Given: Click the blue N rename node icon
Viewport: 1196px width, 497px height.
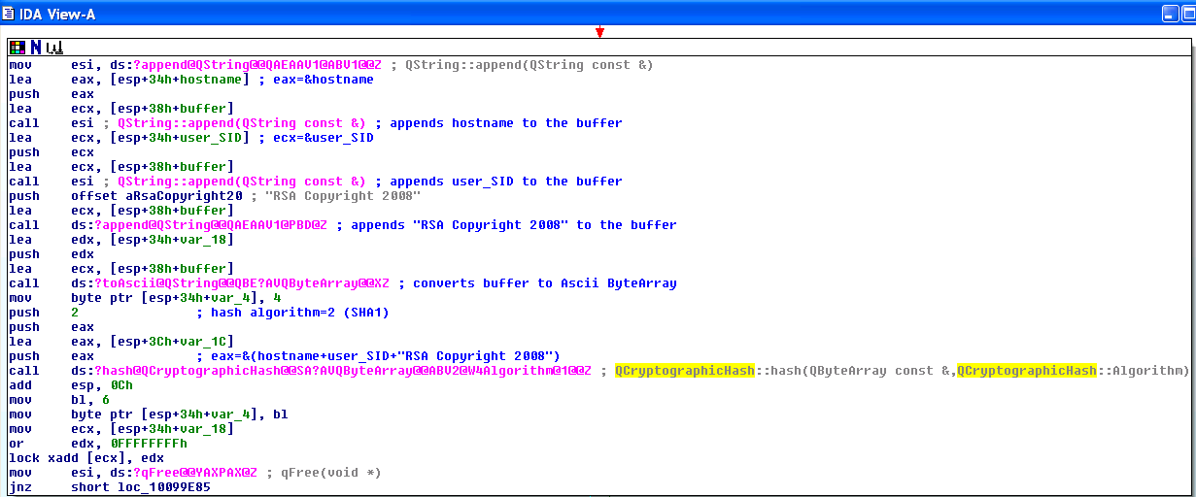Looking at the screenshot, I should tap(36, 47).
